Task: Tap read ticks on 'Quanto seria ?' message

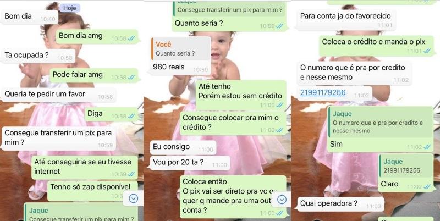Action: 279,26
